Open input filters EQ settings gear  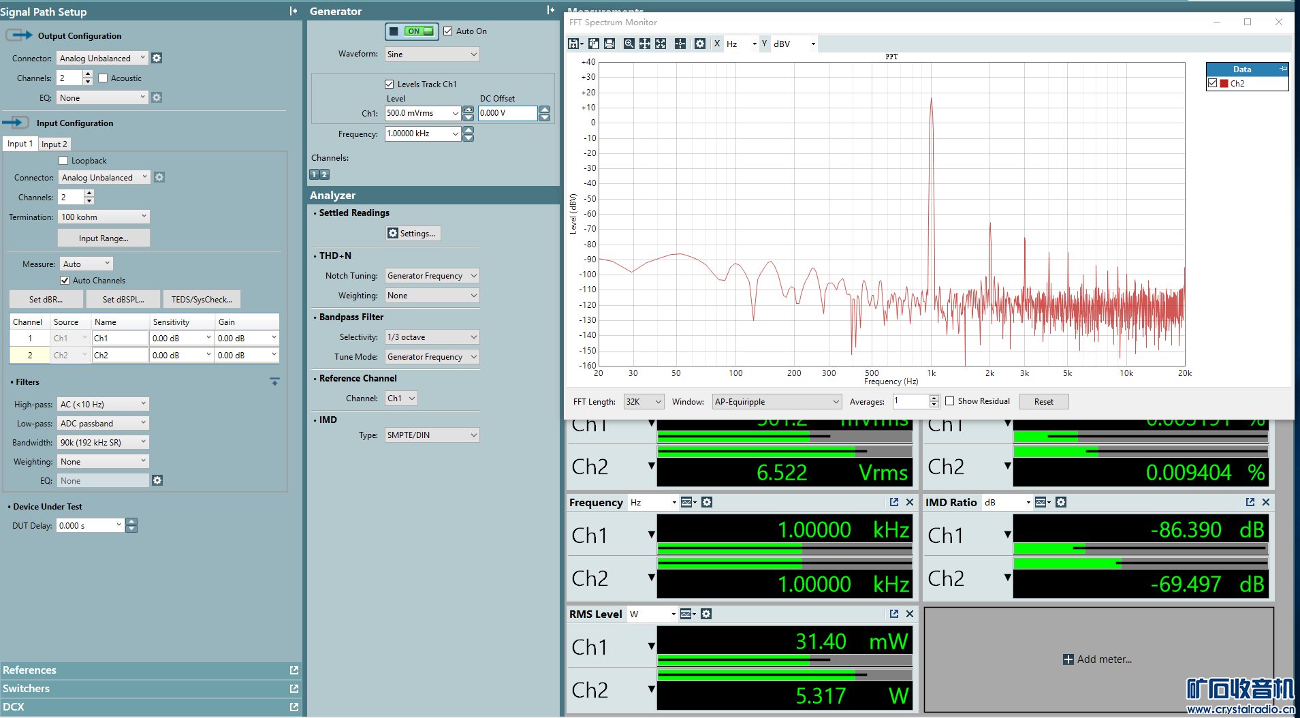157,480
